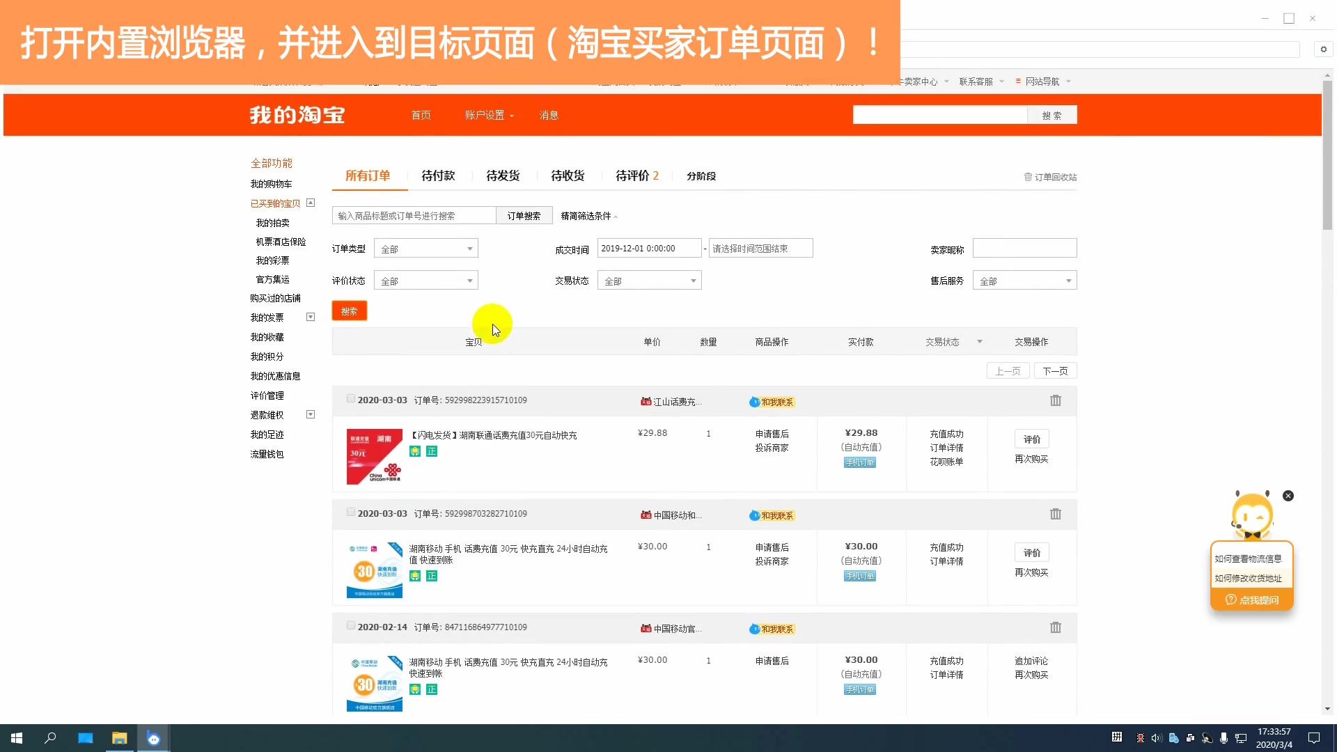Click 和我联系 chat icon for 中国移动官 shop

(772, 629)
